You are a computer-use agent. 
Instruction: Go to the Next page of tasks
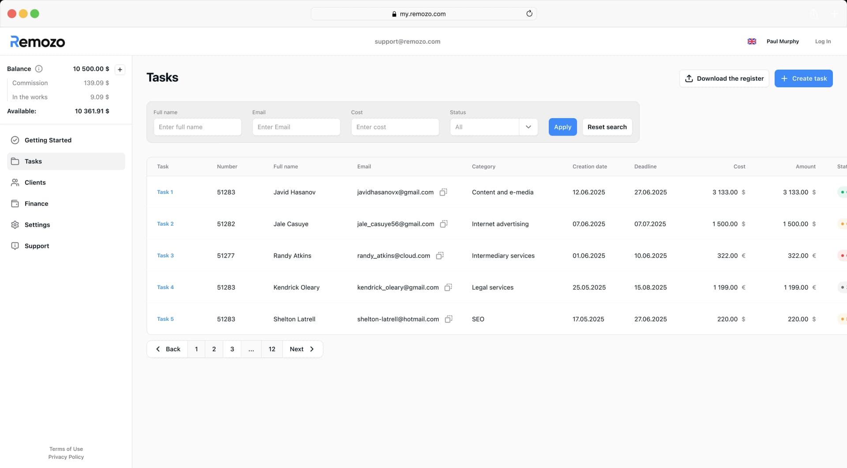tap(302, 349)
